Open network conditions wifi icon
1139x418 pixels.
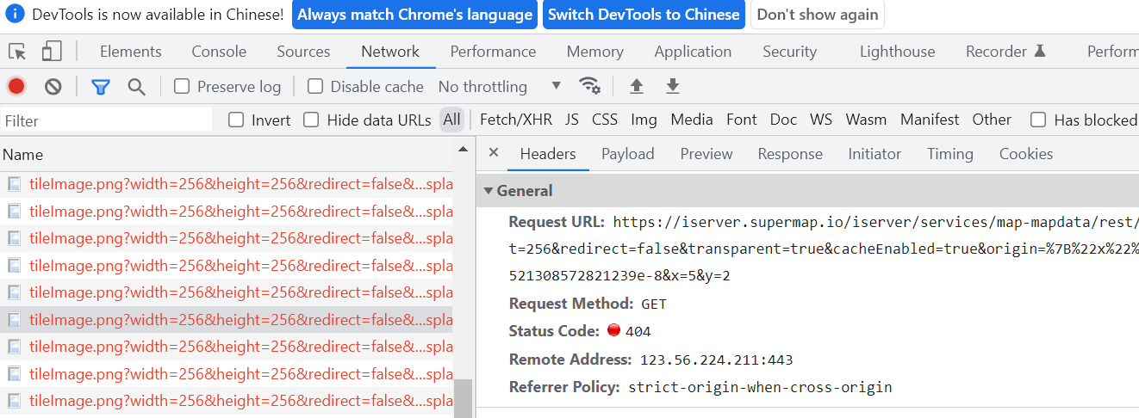(590, 86)
